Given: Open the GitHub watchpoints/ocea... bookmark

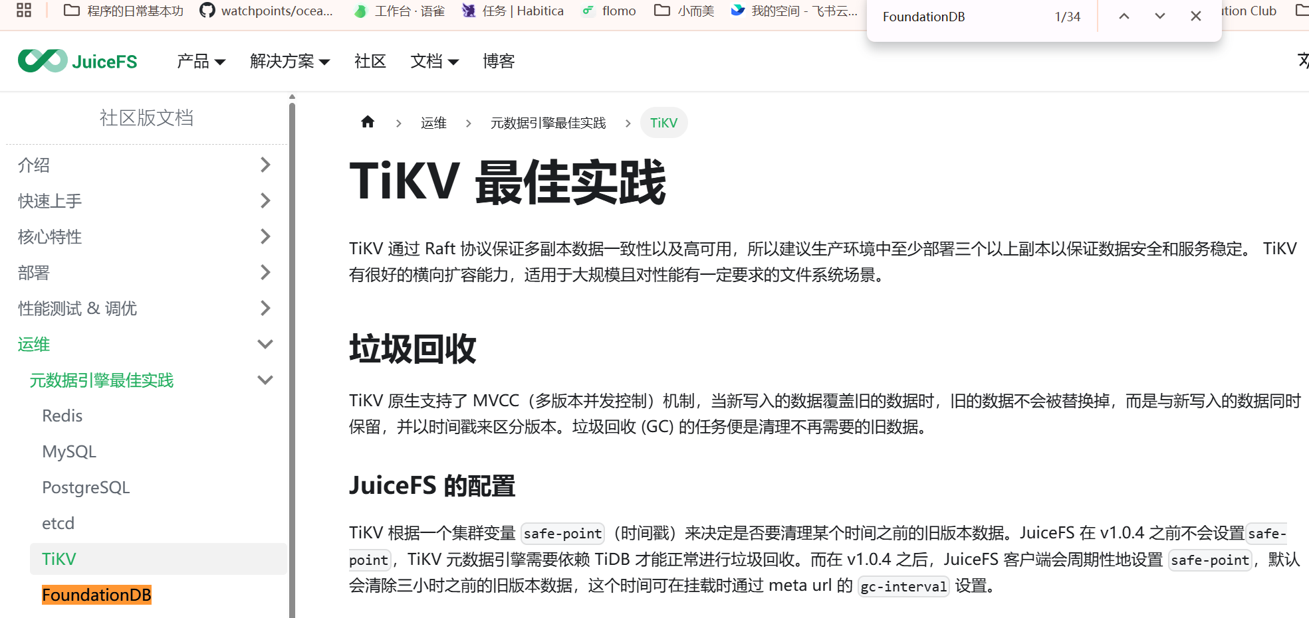Looking at the screenshot, I should (267, 11).
